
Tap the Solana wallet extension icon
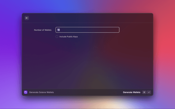click(x=26, y=92)
